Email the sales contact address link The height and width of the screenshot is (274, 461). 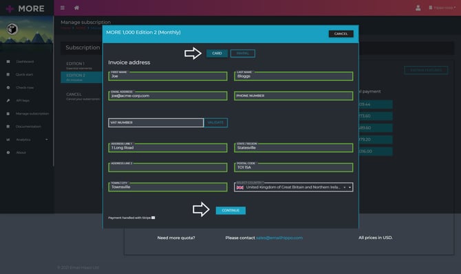[279, 238]
